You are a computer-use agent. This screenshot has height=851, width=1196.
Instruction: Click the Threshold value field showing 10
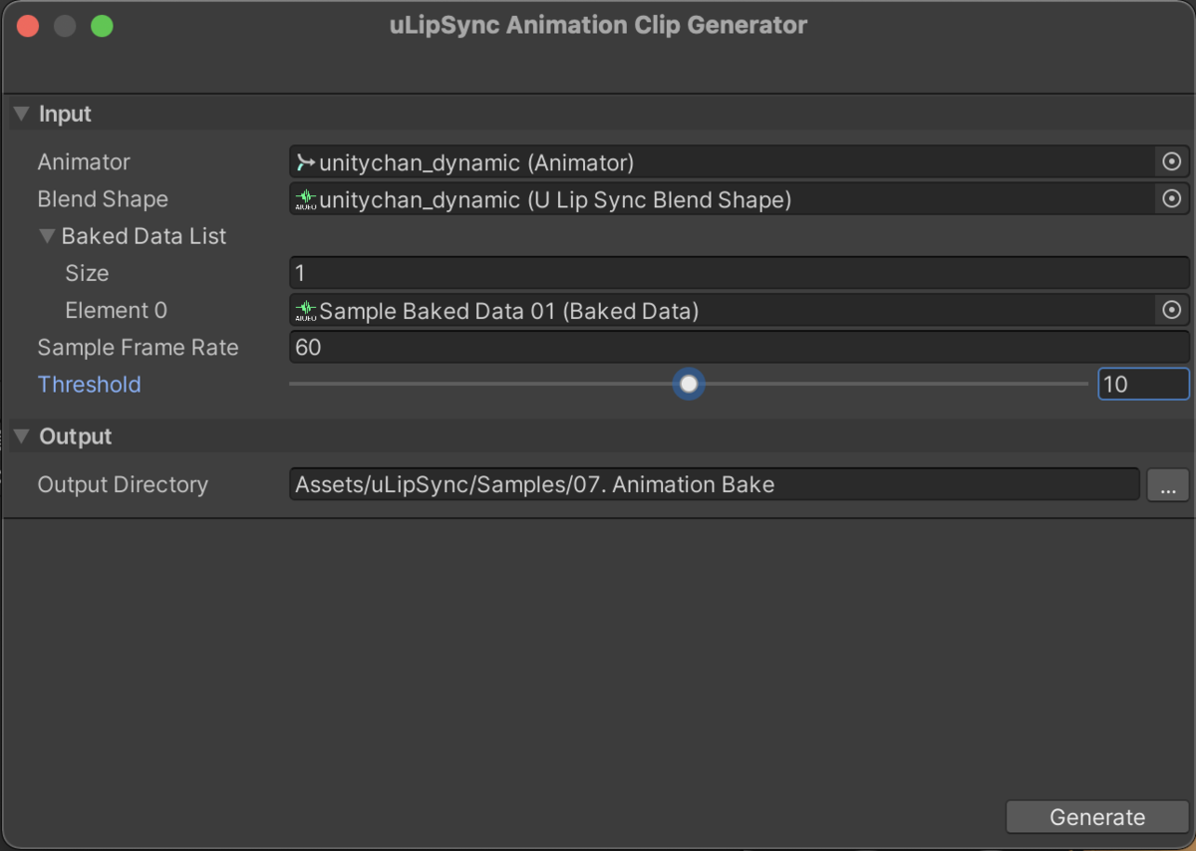(1143, 384)
